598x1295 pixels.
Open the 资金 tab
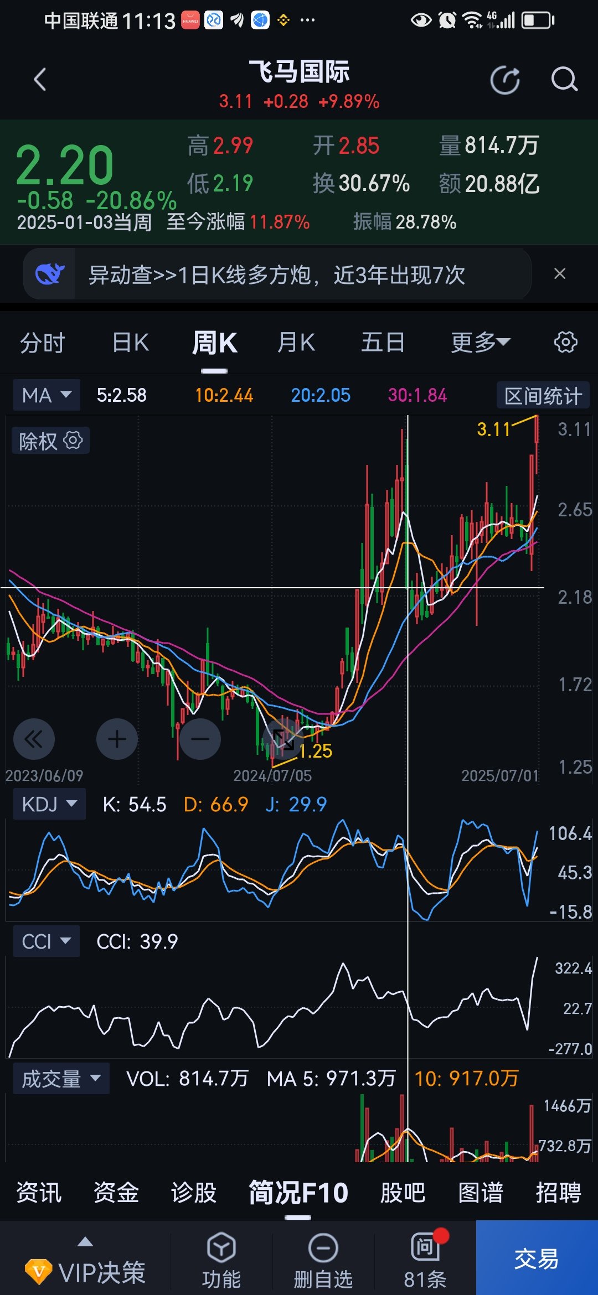click(x=116, y=1192)
